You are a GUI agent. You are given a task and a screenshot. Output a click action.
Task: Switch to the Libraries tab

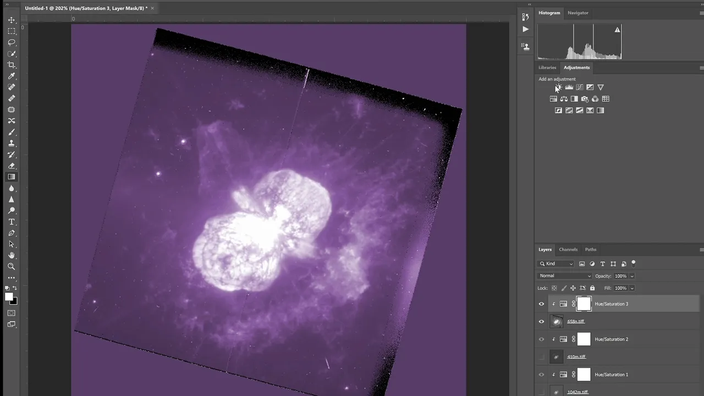547,68
